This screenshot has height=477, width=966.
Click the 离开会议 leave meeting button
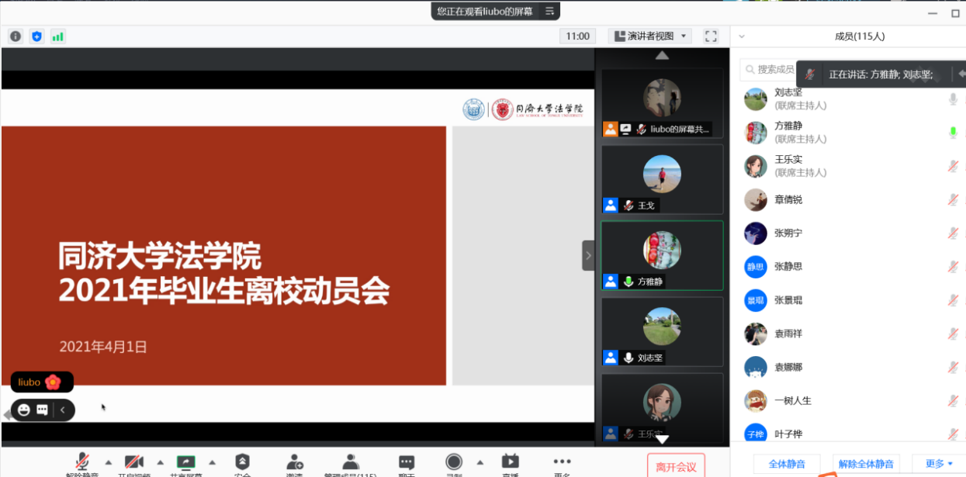pyautogui.click(x=676, y=466)
